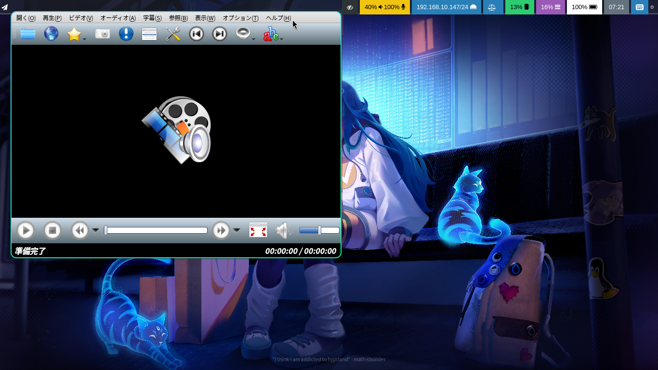
Task: Click the balance scale icon in top bar
Action: 492,7
